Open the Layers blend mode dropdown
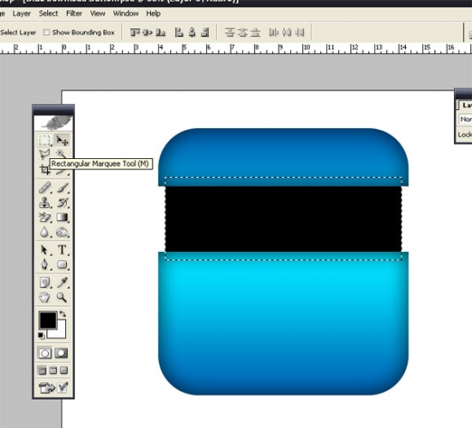Screen dimensions: 472x428 [x=465, y=119]
